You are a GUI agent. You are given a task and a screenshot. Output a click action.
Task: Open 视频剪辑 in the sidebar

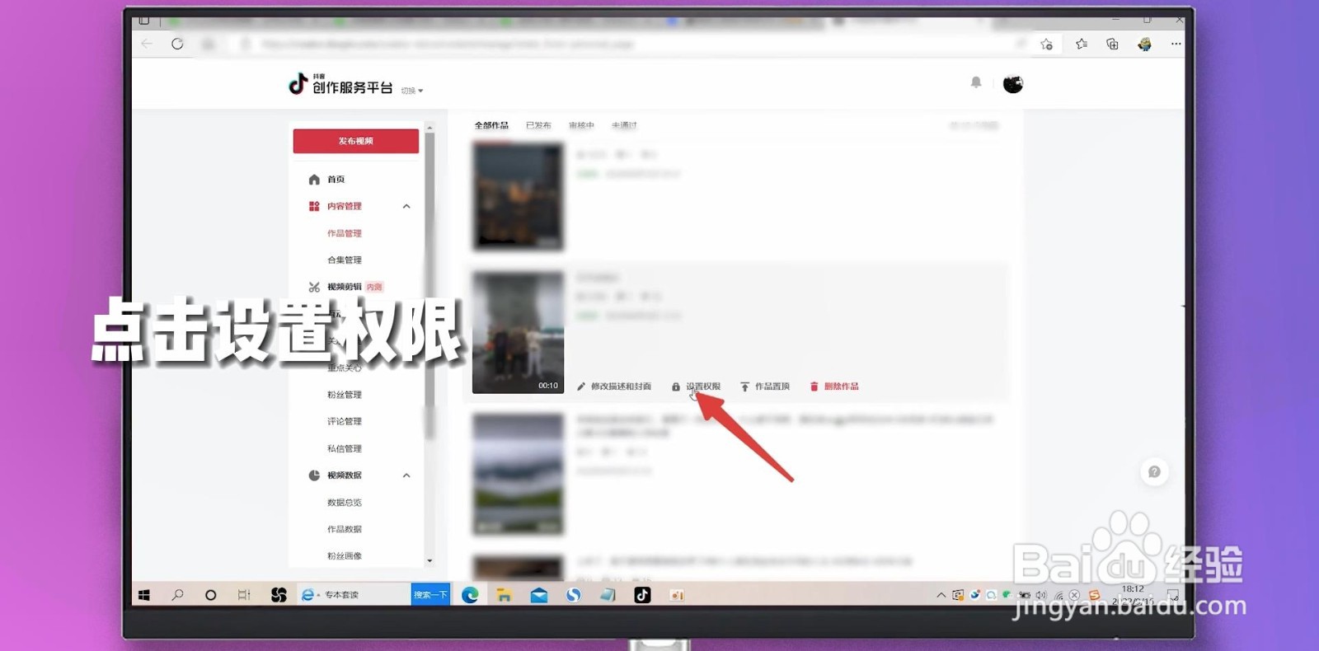click(x=345, y=287)
